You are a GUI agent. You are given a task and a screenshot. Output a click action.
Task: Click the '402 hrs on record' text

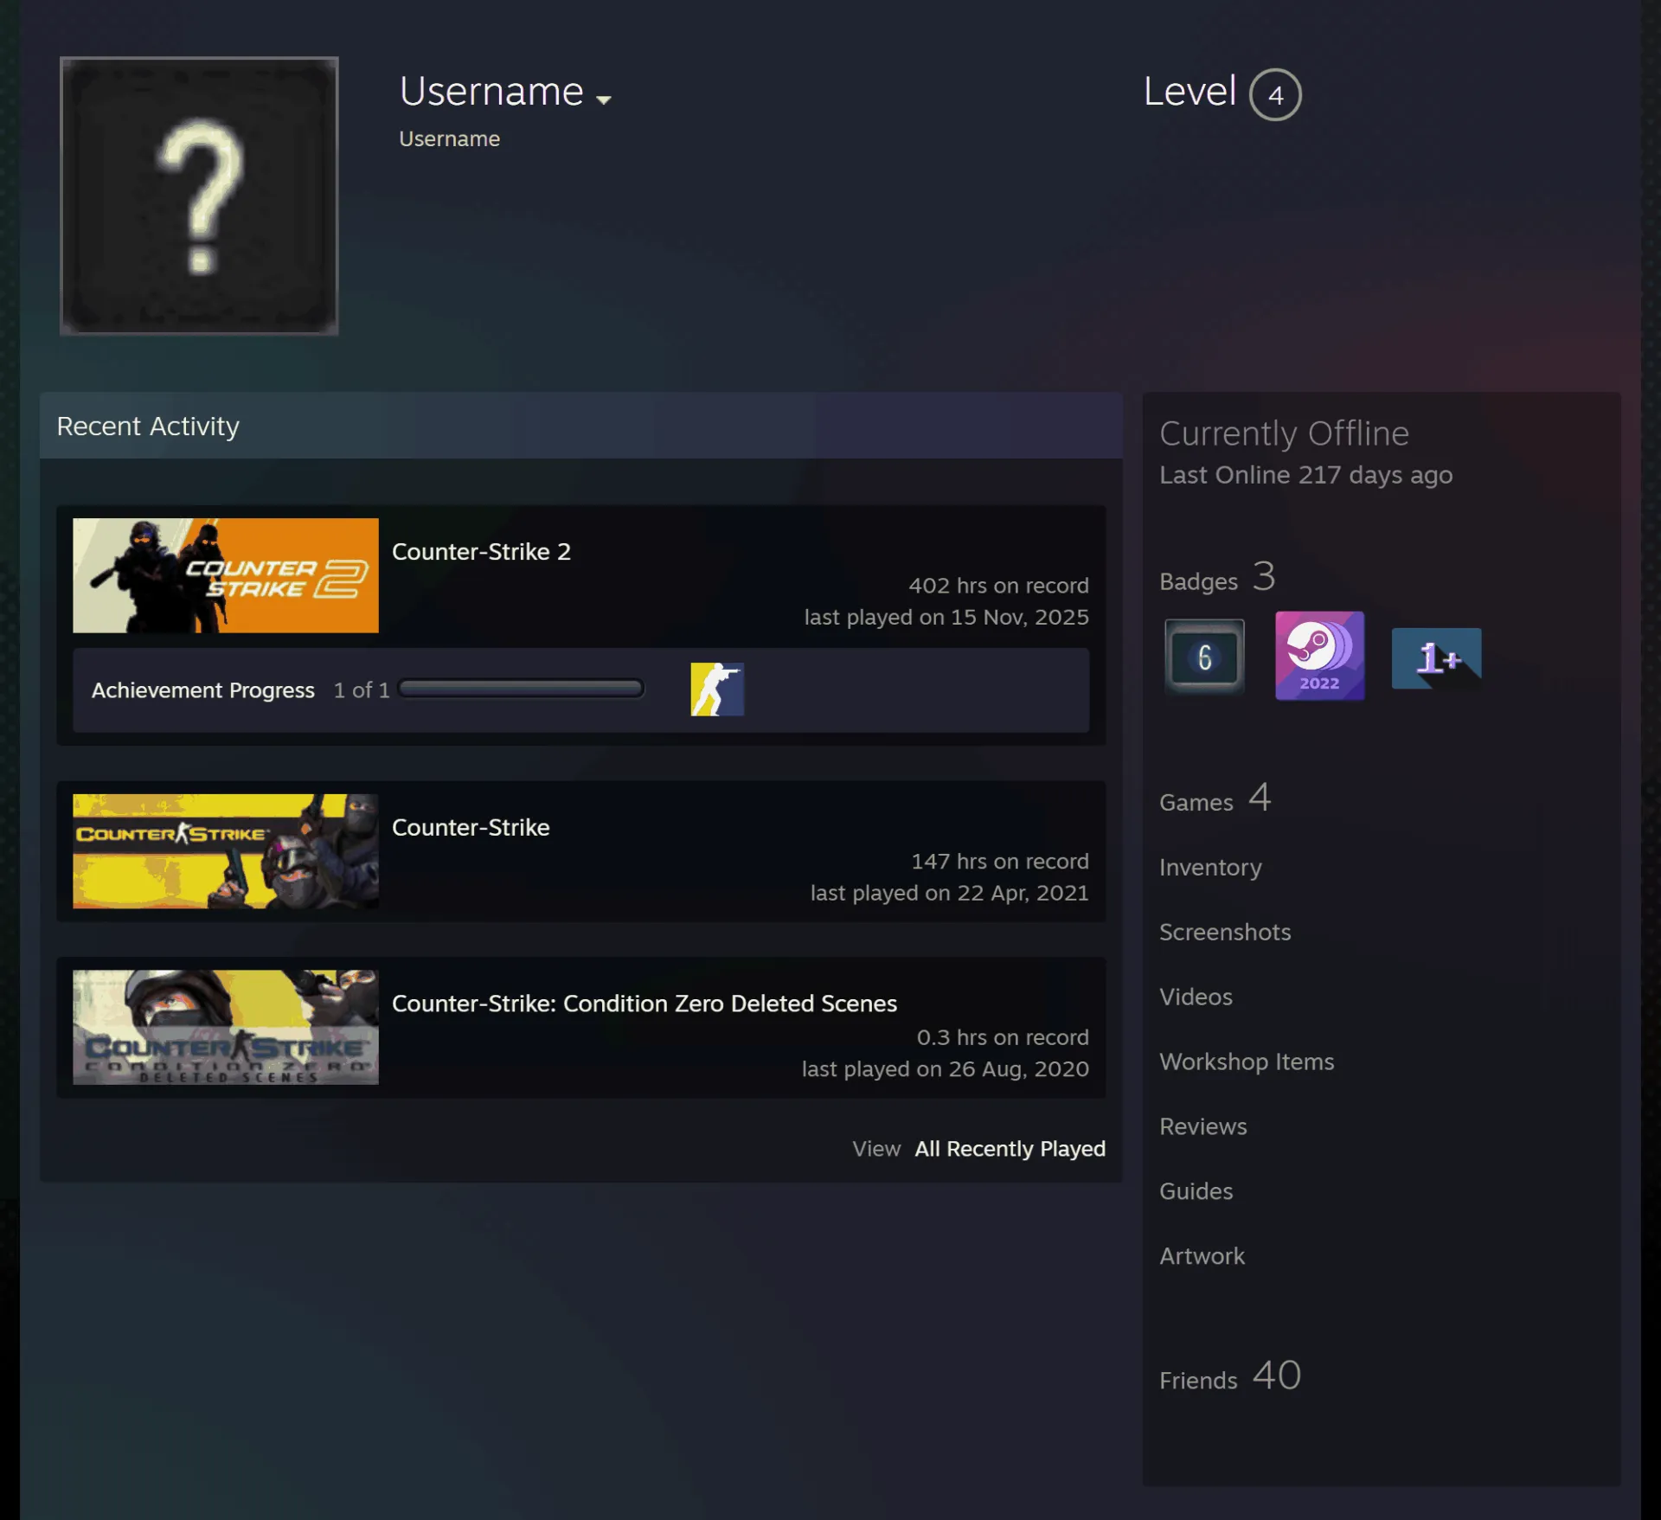click(x=998, y=586)
